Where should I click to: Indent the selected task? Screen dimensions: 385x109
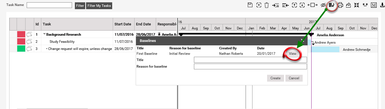point(276,5)
